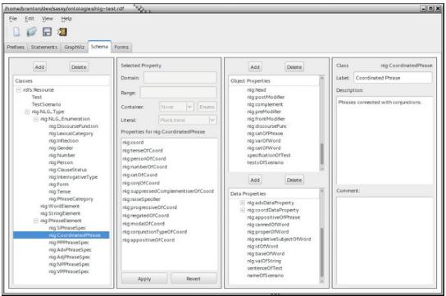Select nlg:SPhraseSpec class
Screen dimensions: 446x296
point(67,228)
